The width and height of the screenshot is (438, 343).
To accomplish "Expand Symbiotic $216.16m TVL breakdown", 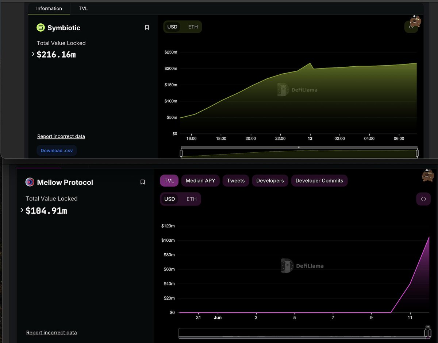I will tap(33, 54).
